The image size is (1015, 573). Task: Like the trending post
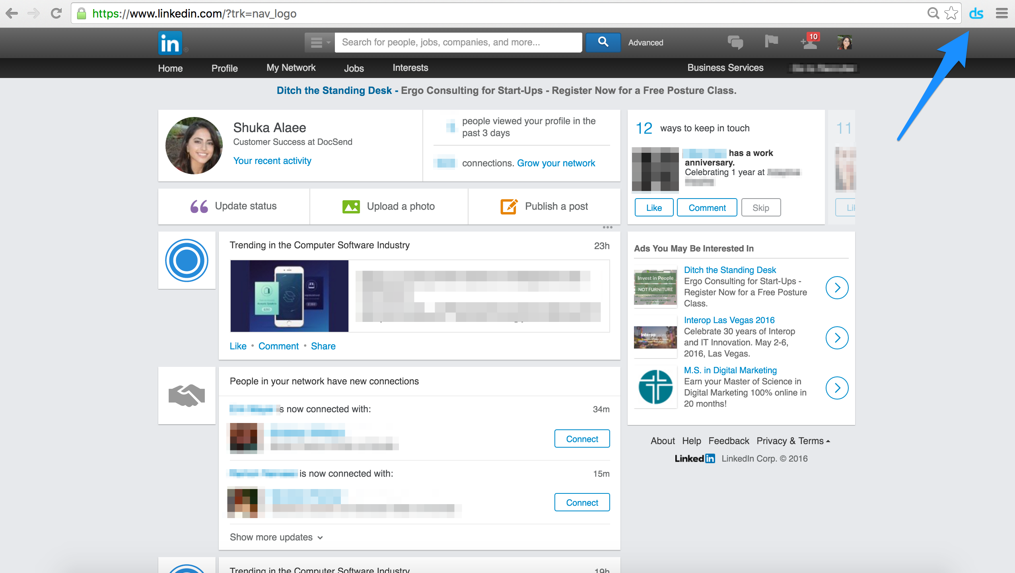click(238, 346)
